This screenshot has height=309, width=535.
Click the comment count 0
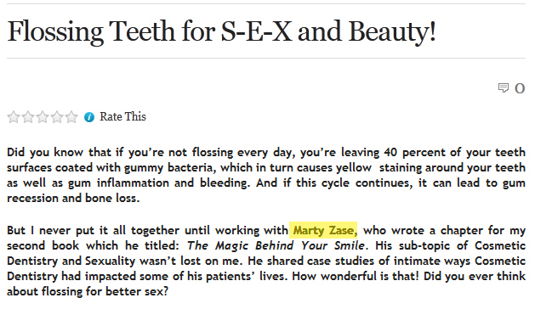[x=520, y=88]
